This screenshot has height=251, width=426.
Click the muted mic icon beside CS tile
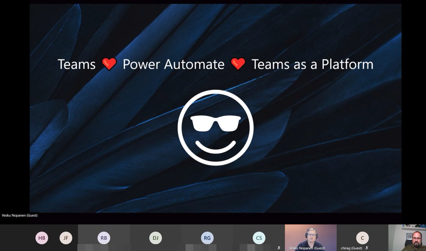pos(279,248)
